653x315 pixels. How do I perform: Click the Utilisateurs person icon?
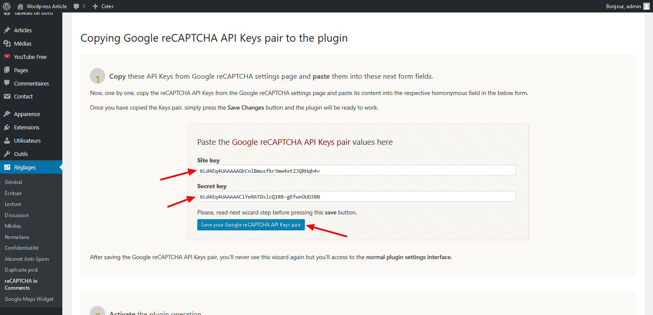pyautogui.click(x=7, y=141)
